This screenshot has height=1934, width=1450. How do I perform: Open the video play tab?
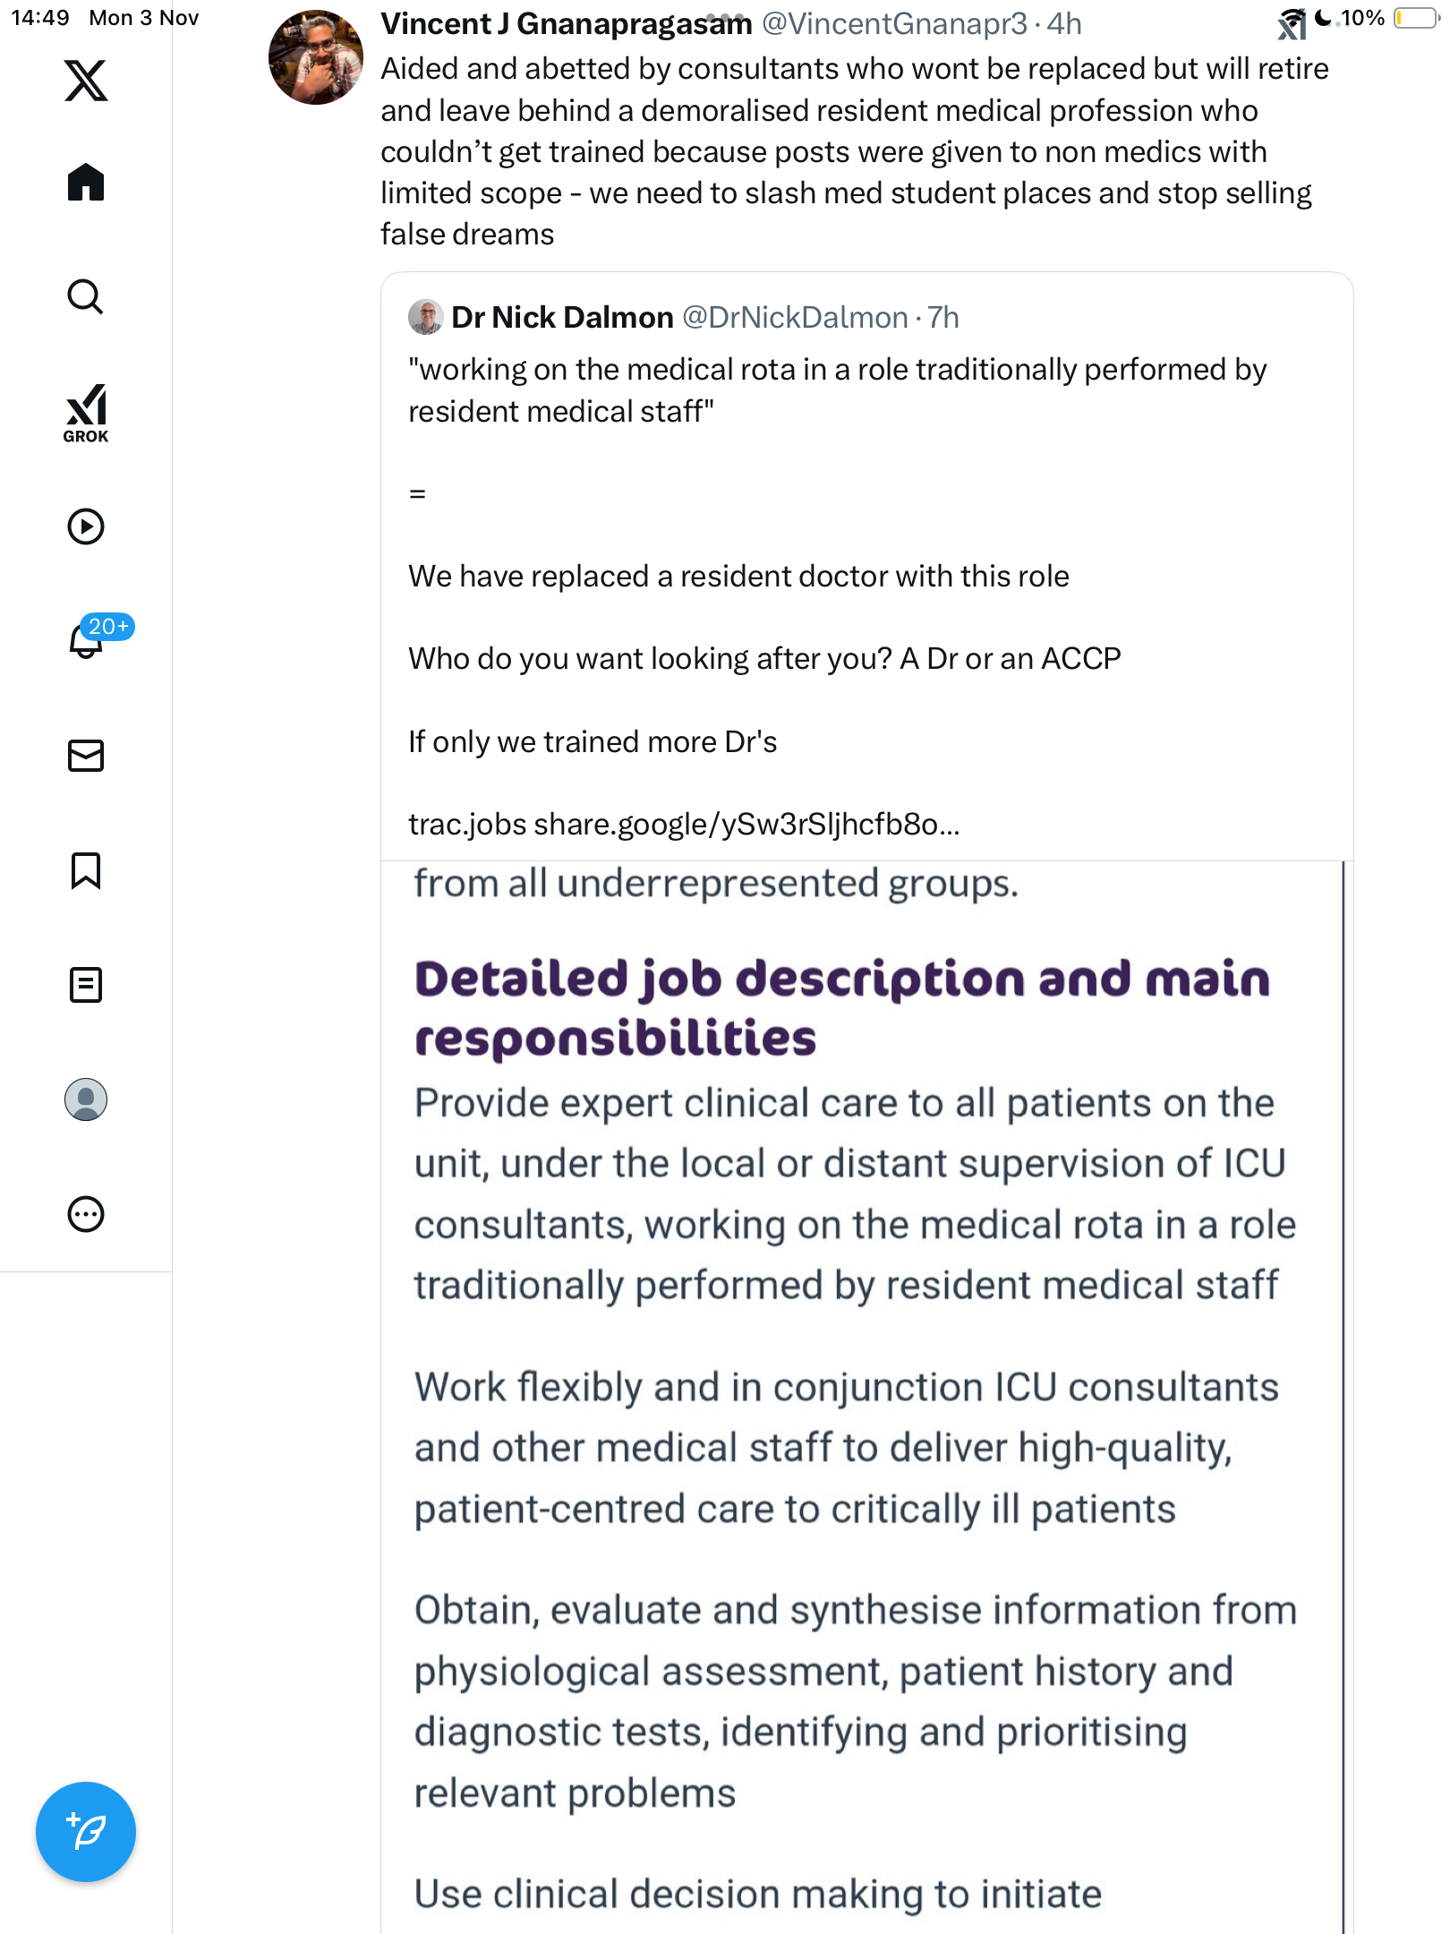86,526
